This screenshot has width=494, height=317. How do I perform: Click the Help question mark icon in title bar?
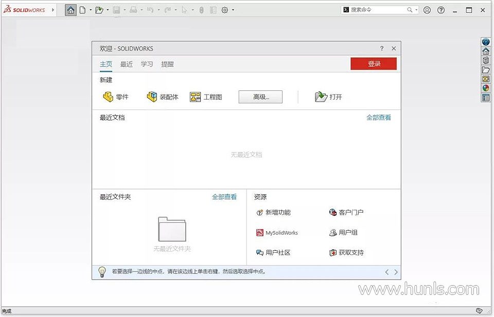441,10
